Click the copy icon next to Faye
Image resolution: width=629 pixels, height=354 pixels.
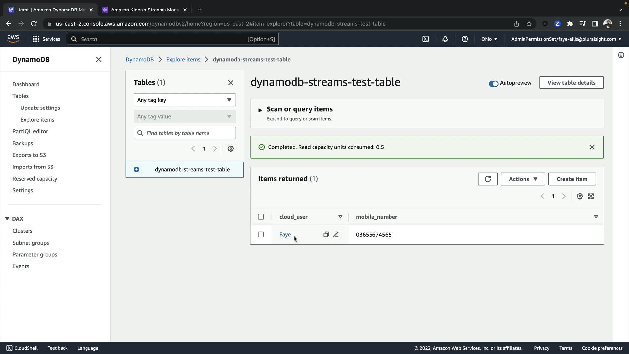[326, 235]
